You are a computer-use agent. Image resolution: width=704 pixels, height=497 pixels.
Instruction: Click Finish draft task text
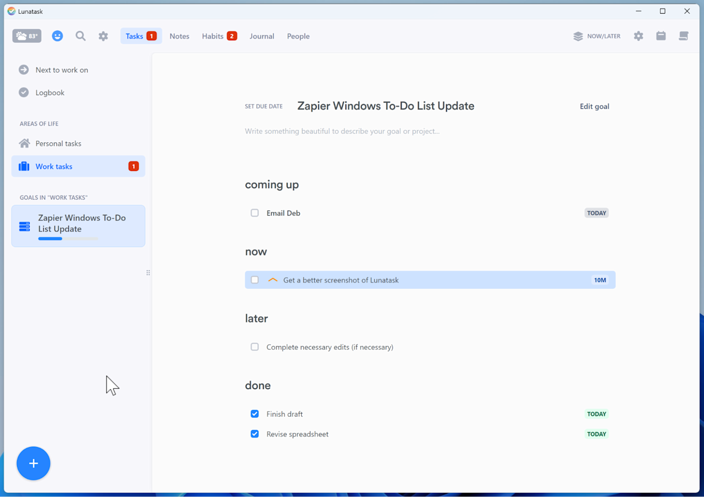[285, 414]
